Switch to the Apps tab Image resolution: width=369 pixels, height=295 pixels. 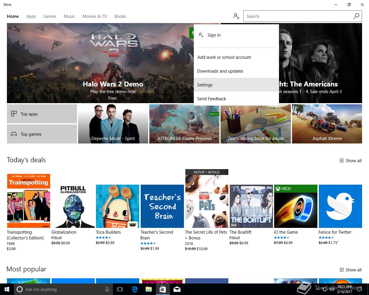31,16
